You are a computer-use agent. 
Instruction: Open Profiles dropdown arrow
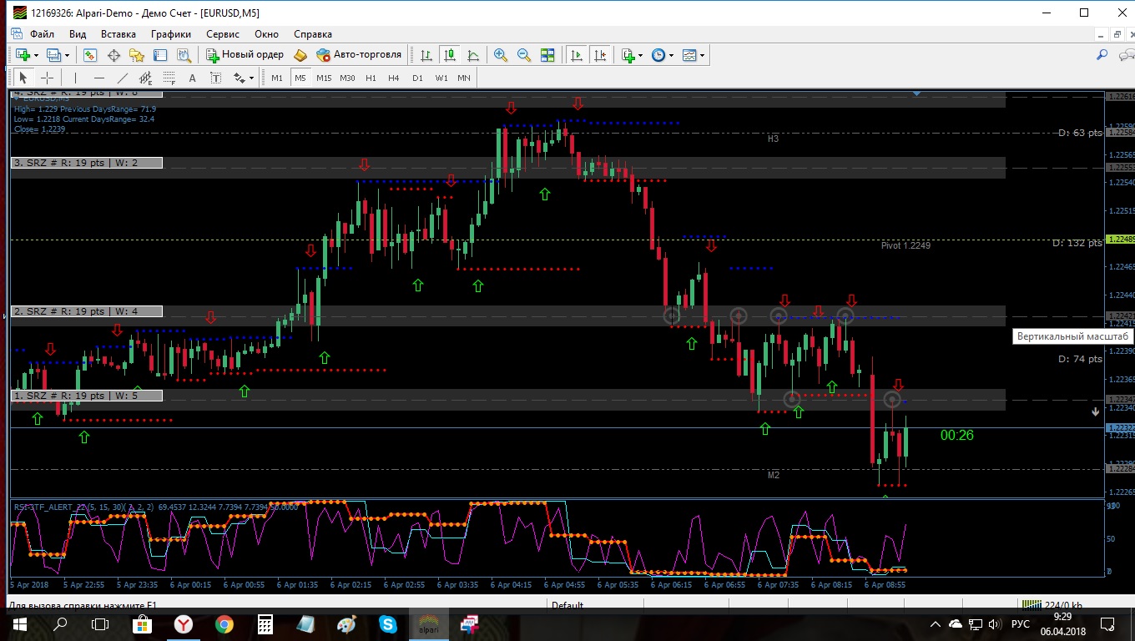click(68, 55)
